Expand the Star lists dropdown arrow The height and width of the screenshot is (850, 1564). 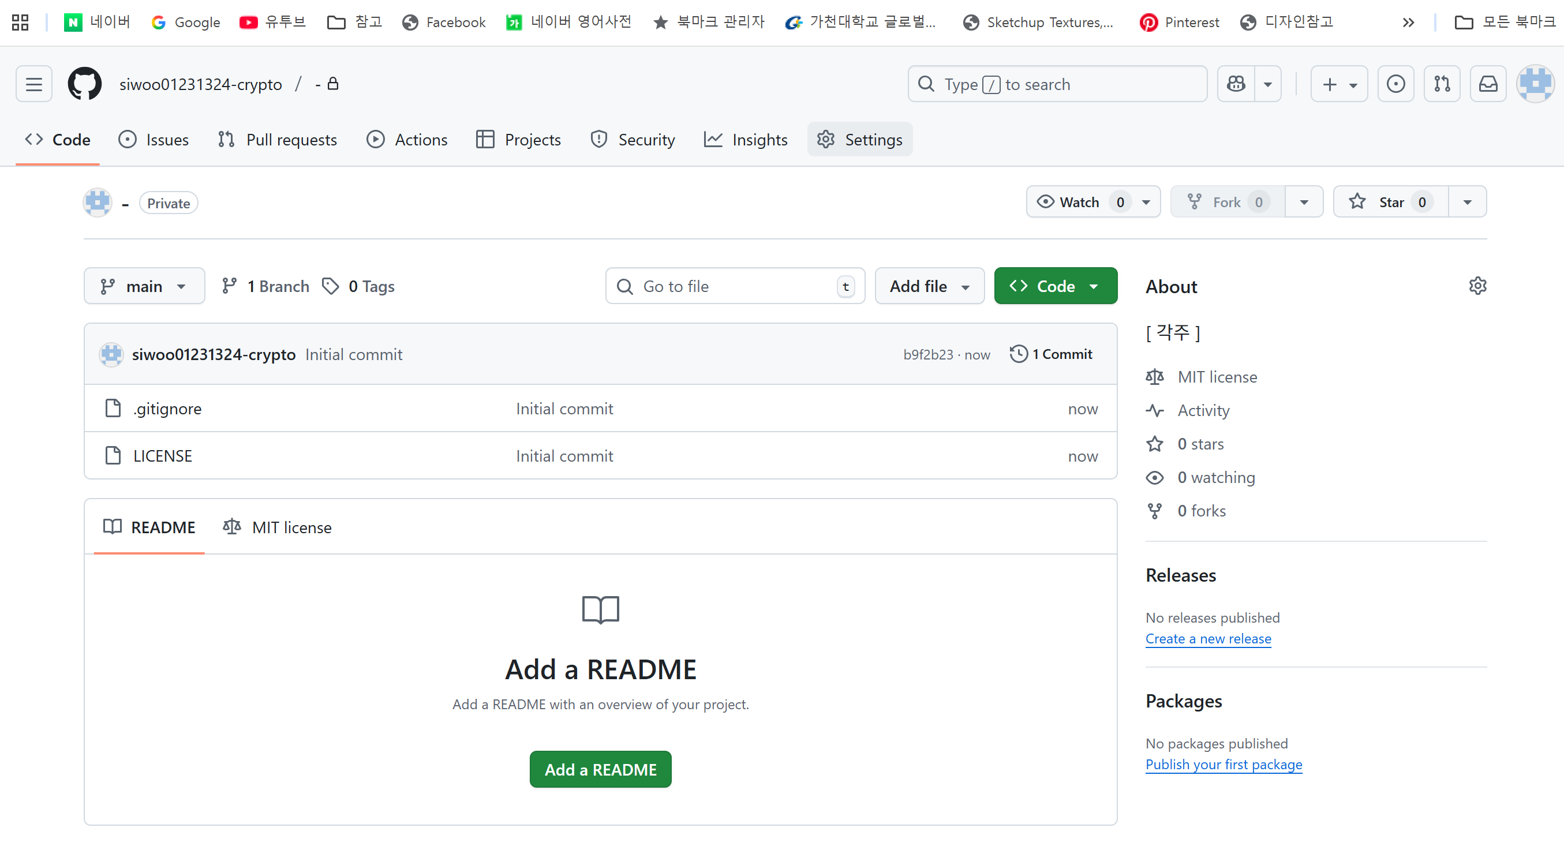(1467, 202)
